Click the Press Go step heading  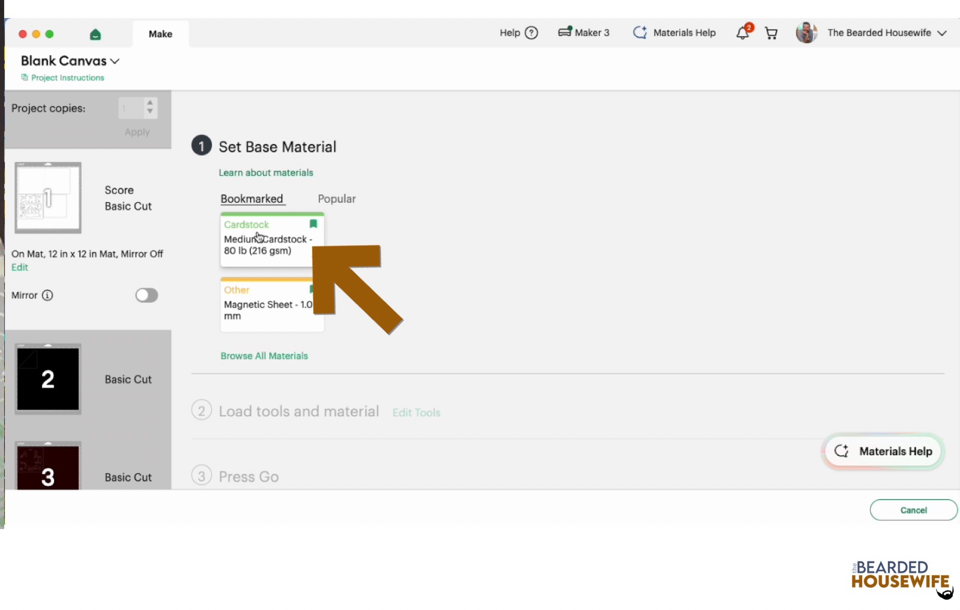tap(248, 477)
